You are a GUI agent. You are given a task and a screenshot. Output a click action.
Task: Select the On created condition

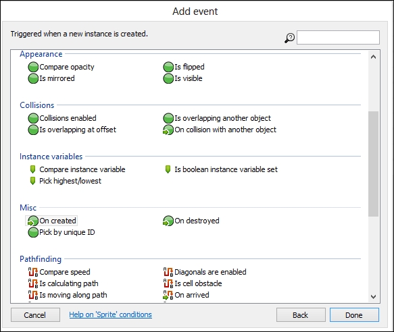pos(51,221)
